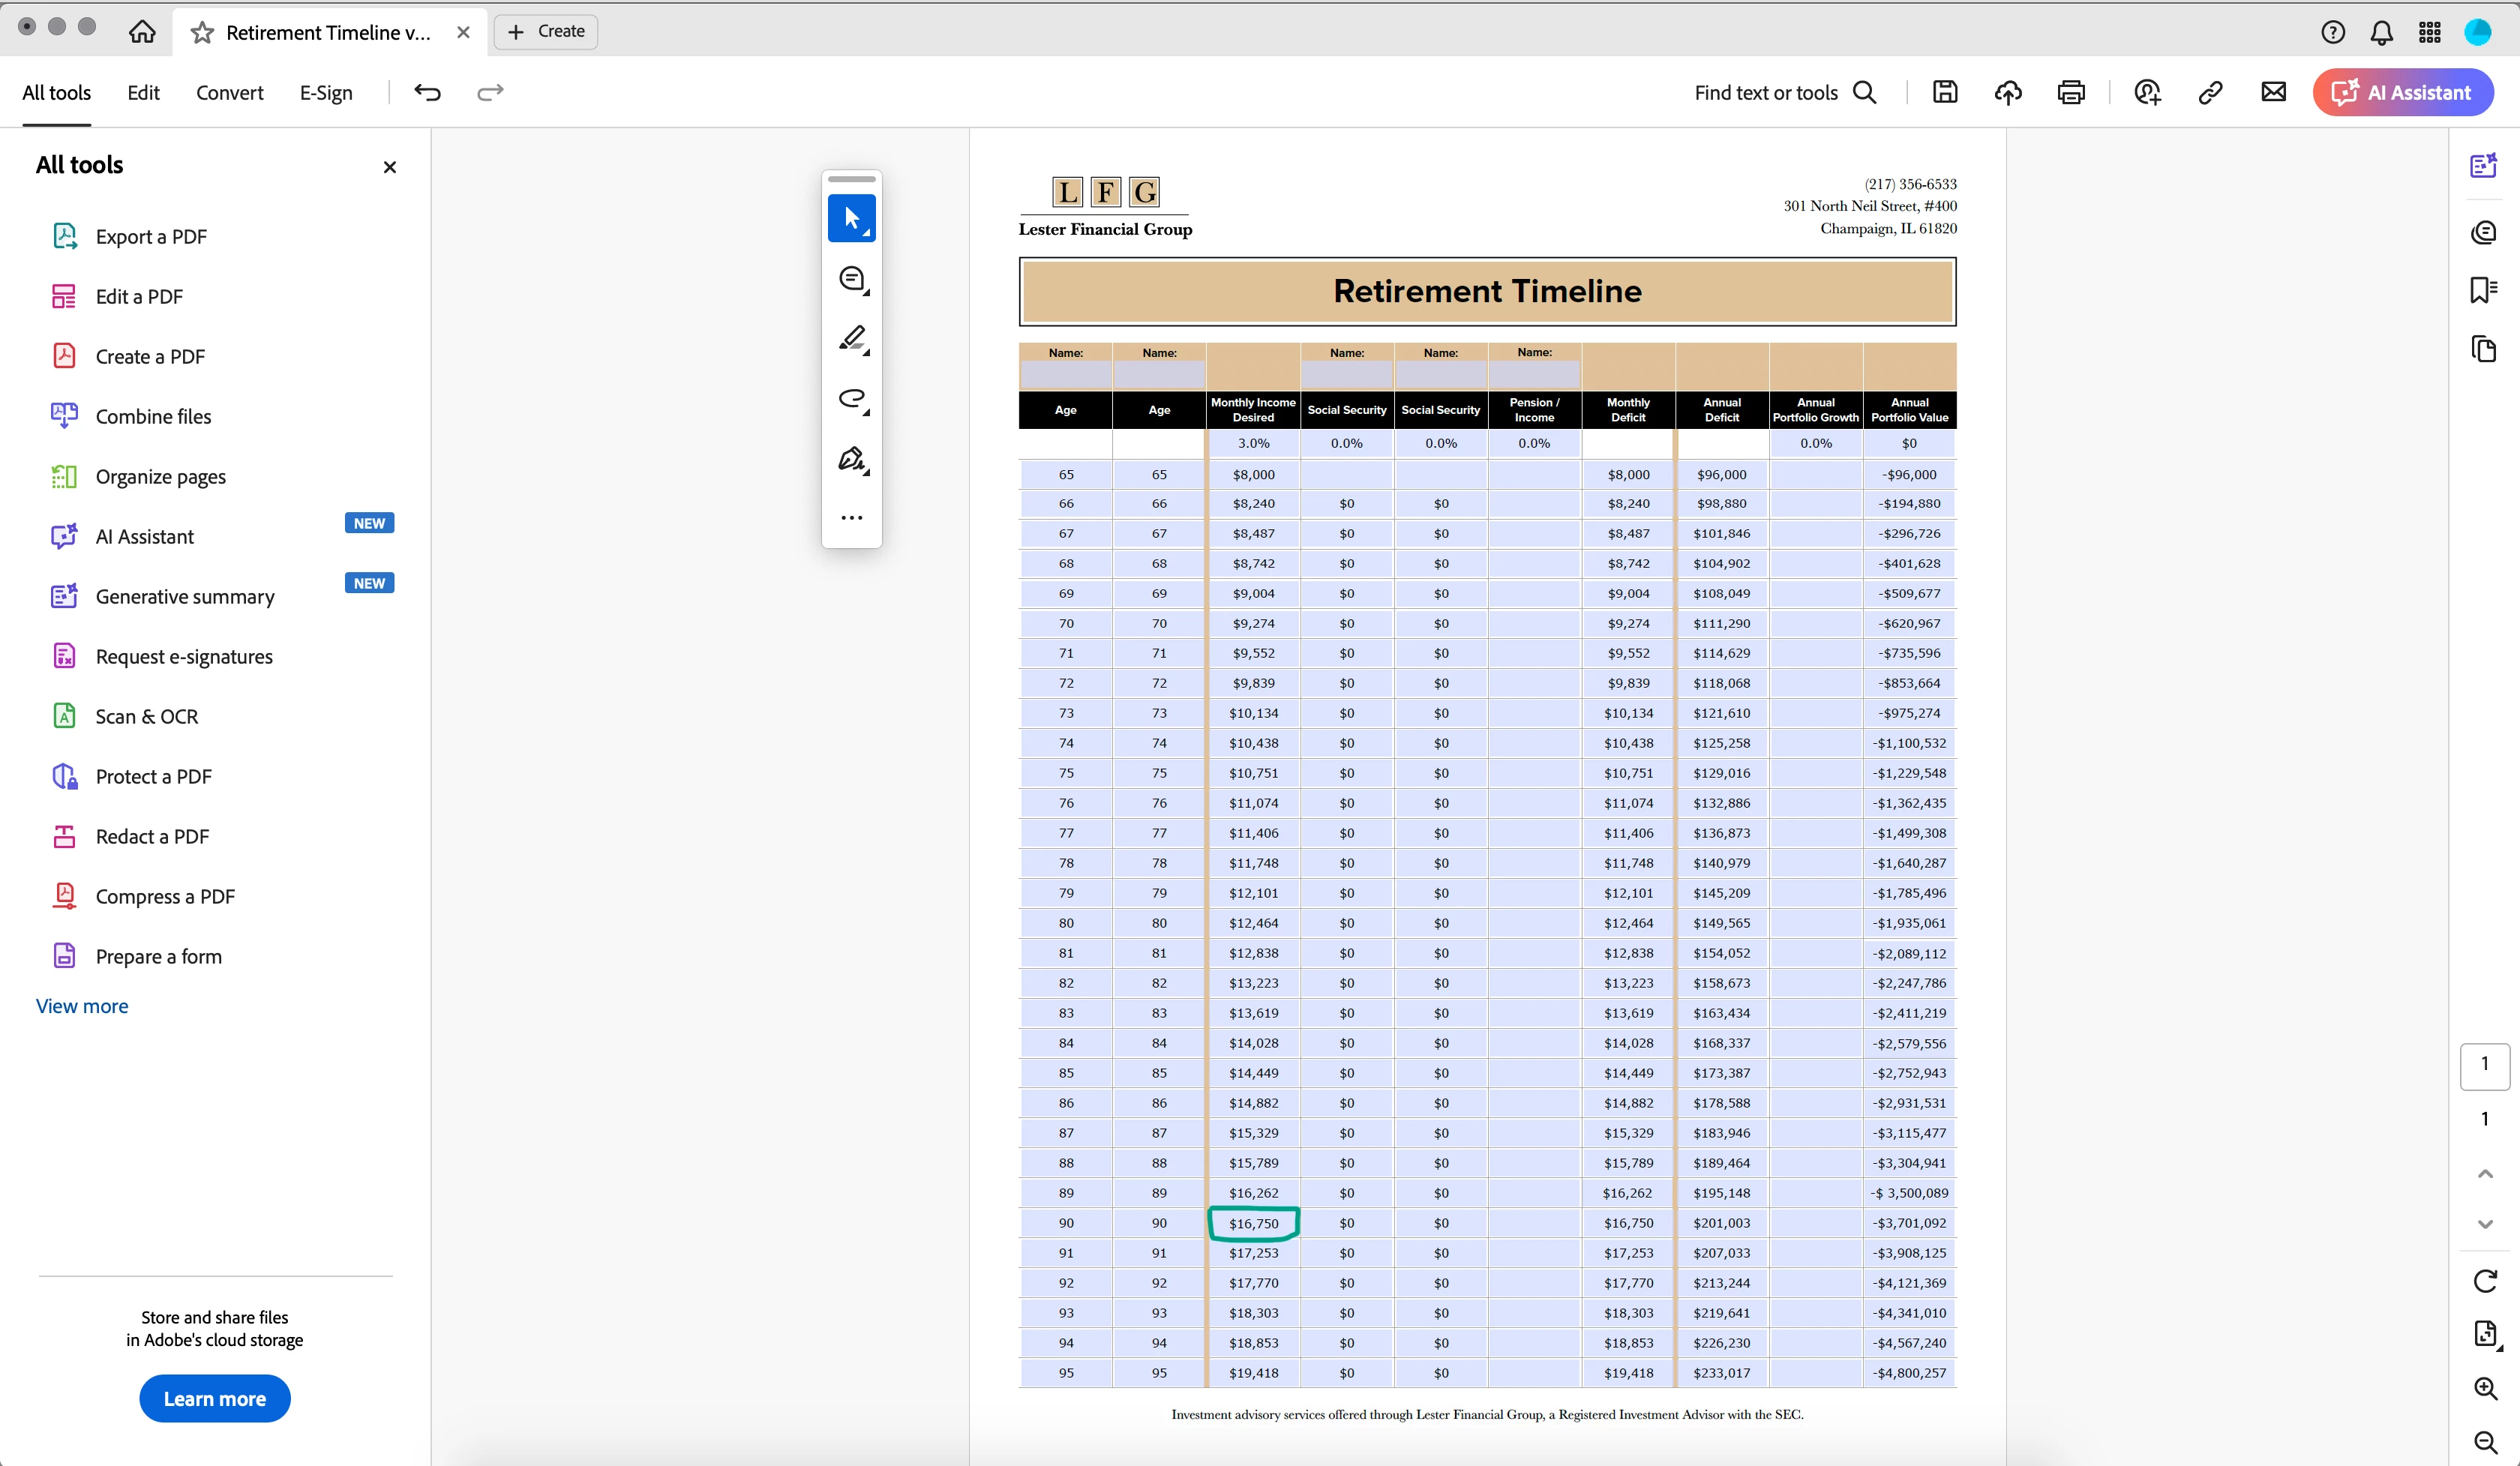Image resolution: width=2520 pixels, height=1466 pixels.
Task: Click the Learn more button
Action: coord(214,1398)
